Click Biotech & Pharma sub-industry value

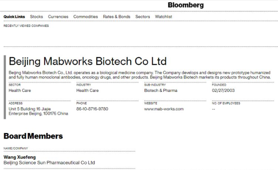pos(160,90)
